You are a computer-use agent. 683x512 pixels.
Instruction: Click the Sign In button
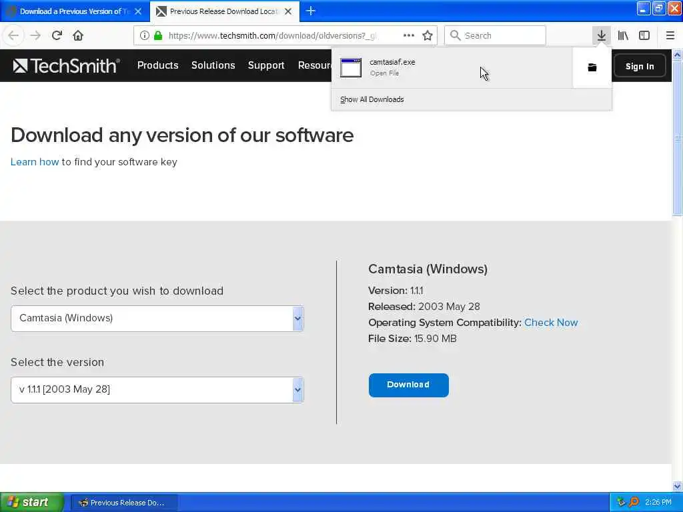coord(640,66)
